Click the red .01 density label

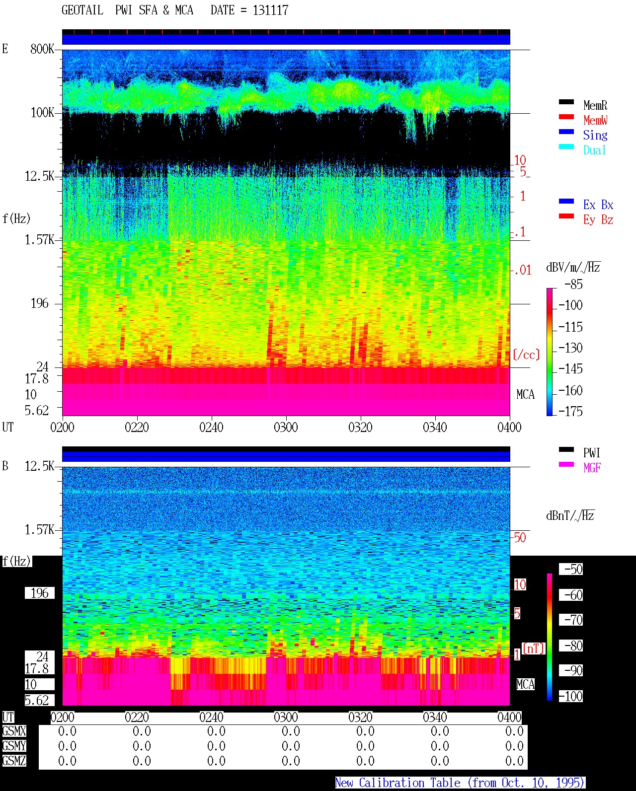[x=522, y=271]
